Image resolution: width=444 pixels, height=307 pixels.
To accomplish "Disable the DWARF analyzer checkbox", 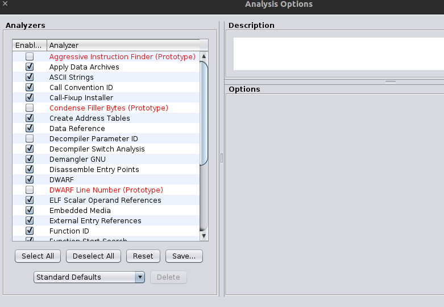I will click(30, 180).
